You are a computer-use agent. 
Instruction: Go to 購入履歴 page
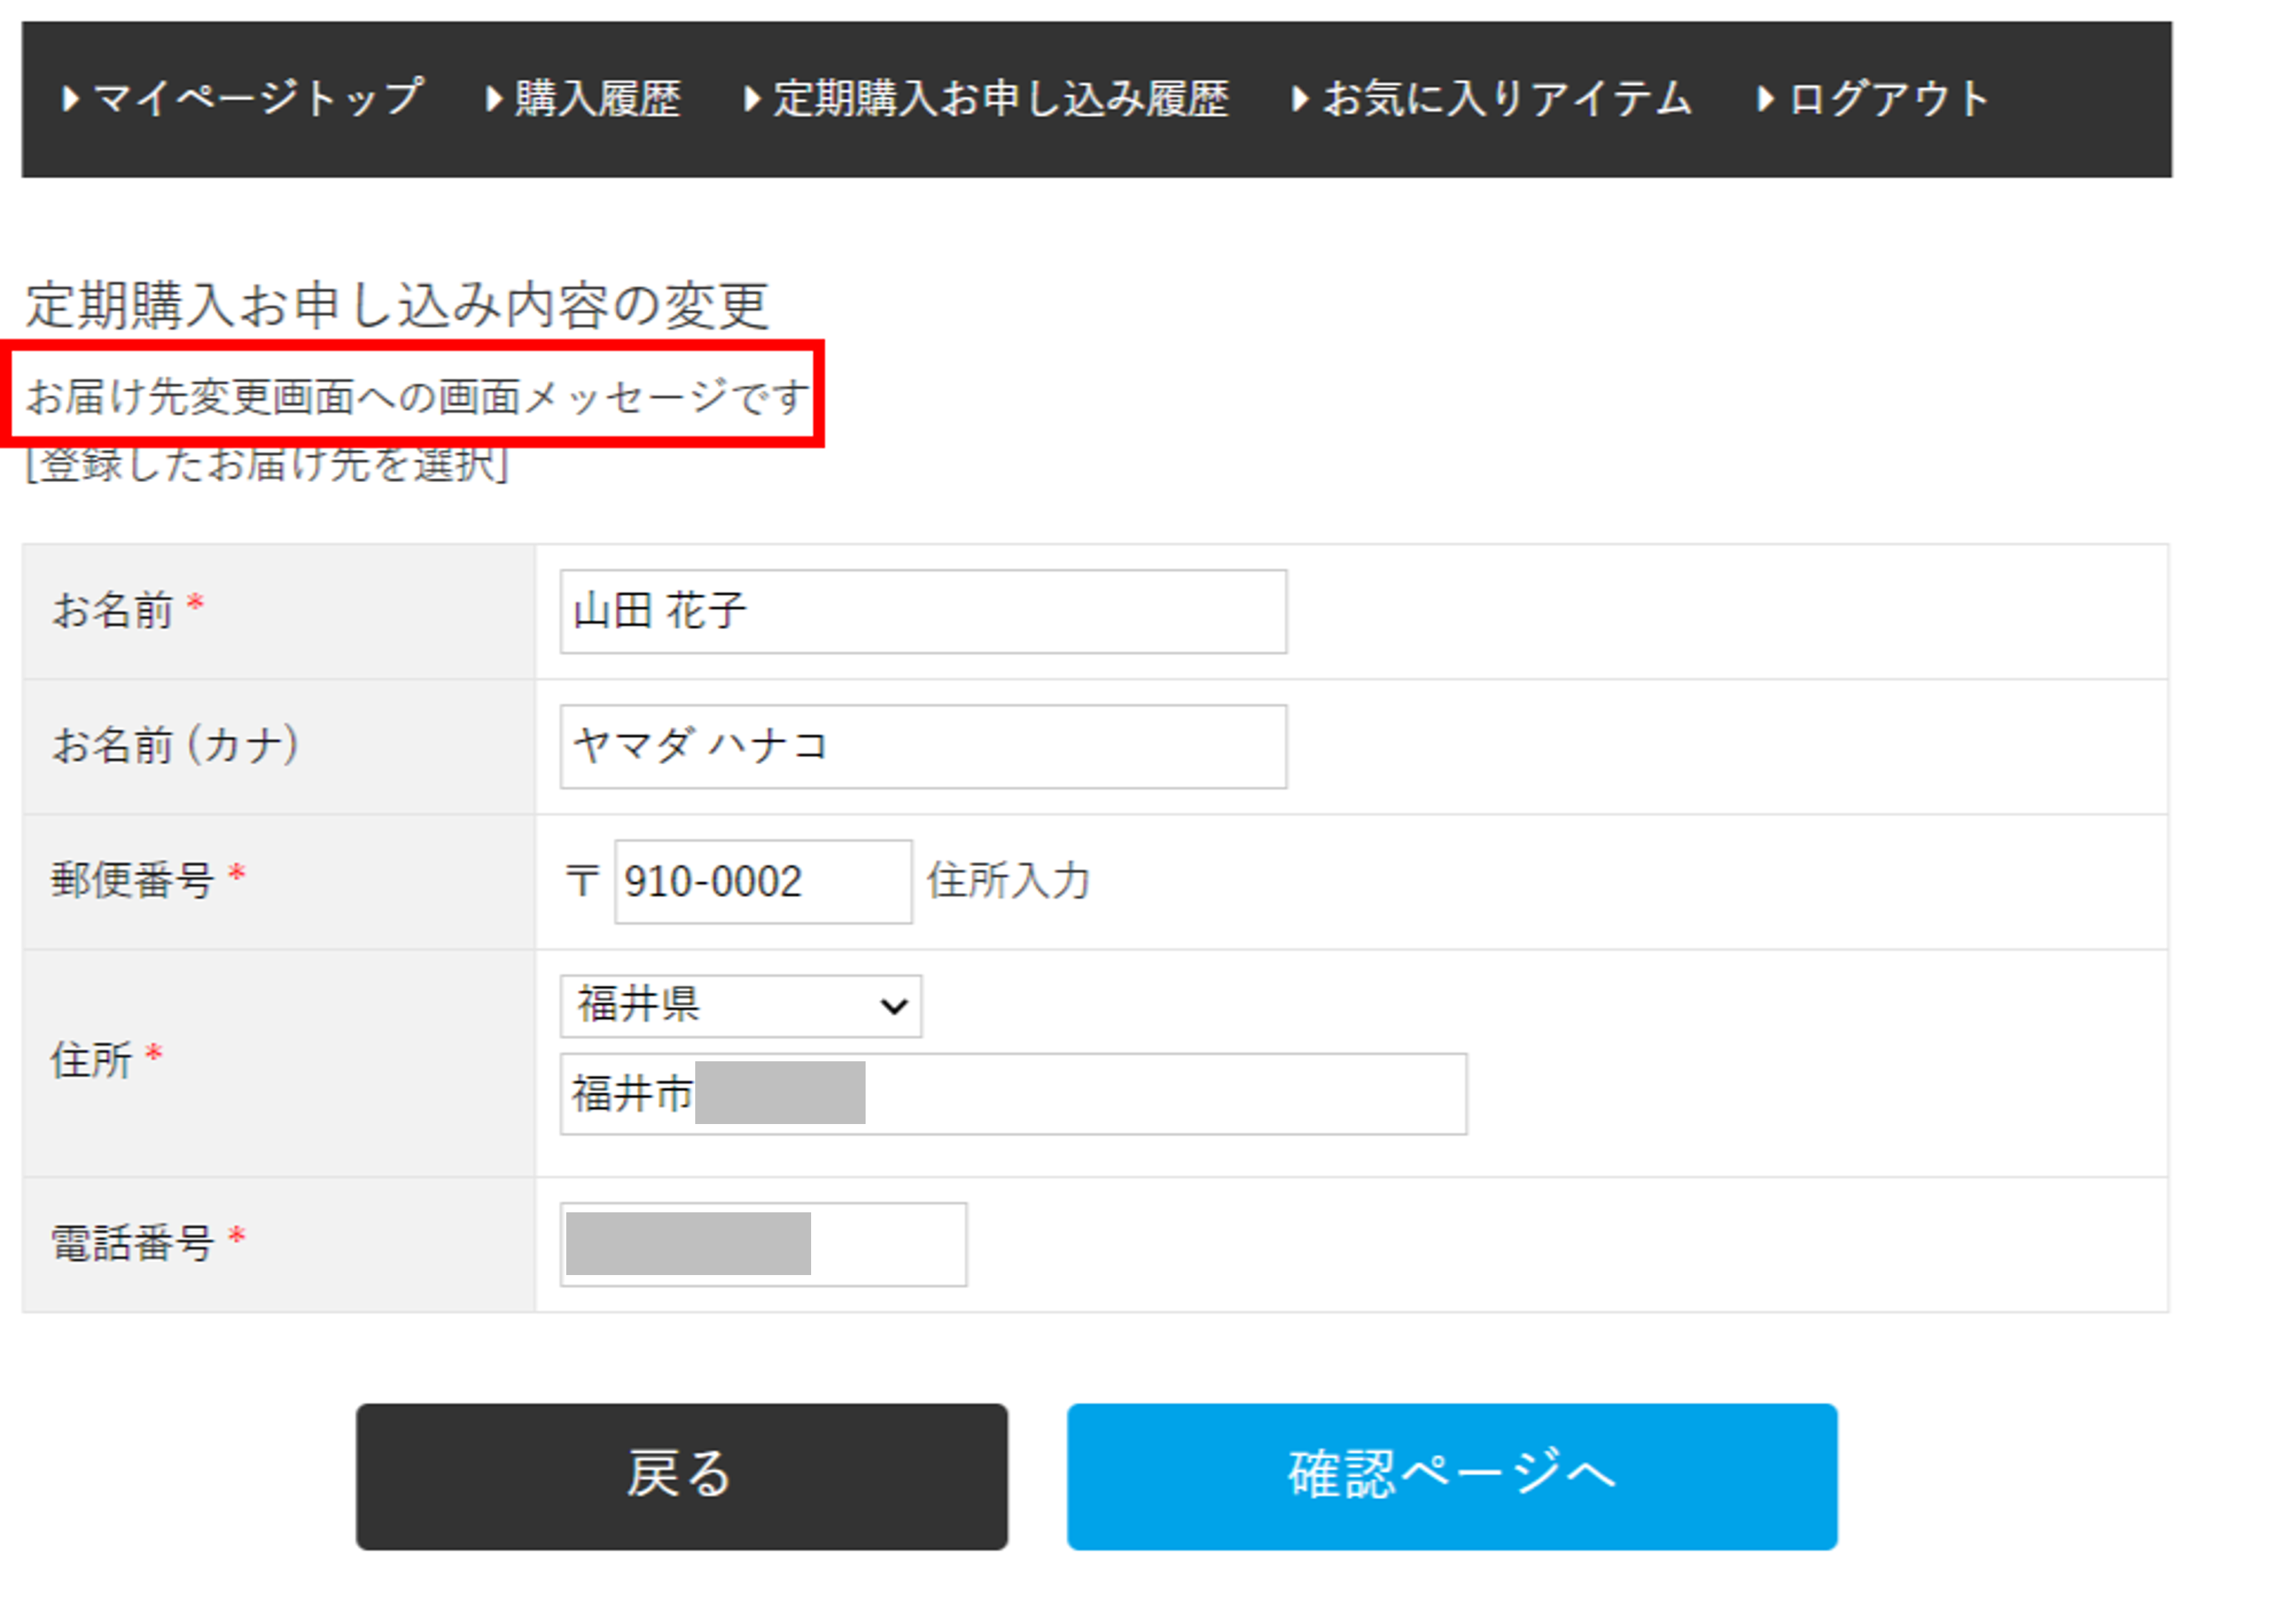[x=597, y=99]
